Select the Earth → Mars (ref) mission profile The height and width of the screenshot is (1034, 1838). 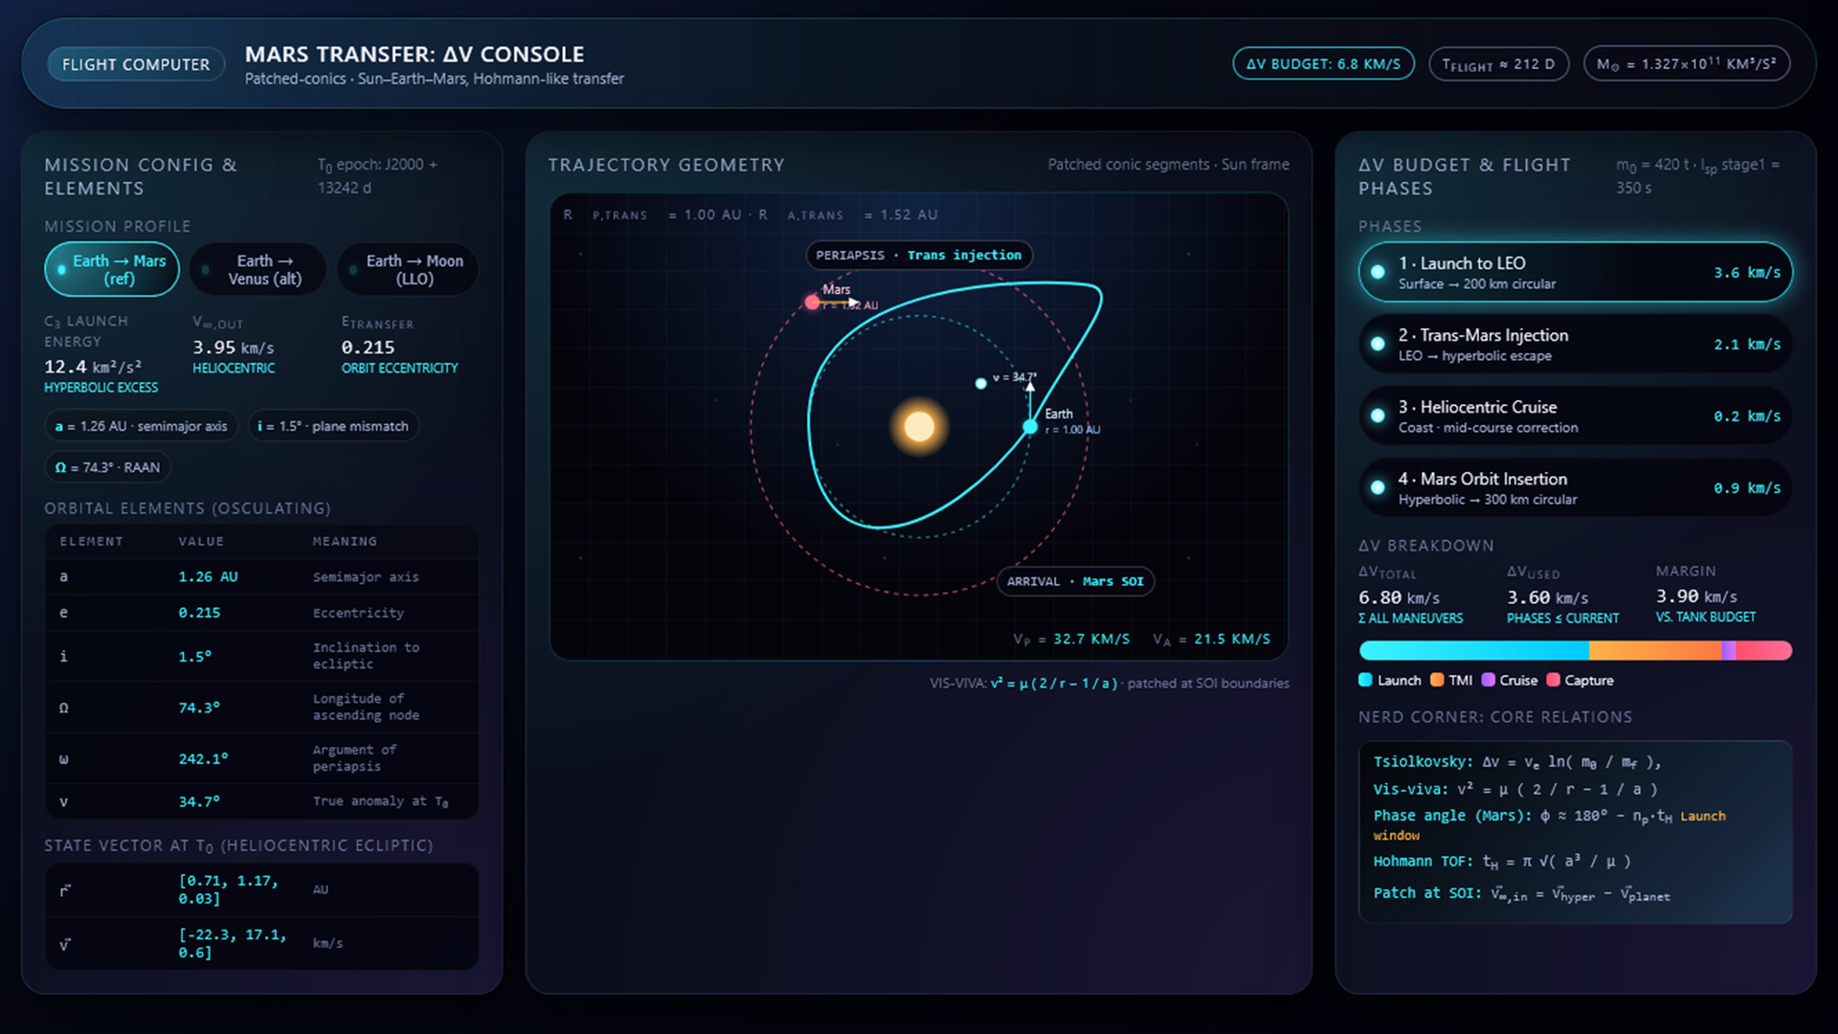[111, 269]
